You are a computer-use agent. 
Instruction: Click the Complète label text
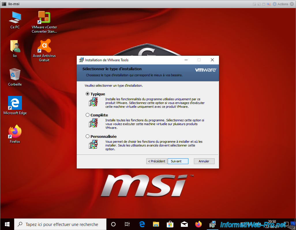coord(99,115)
